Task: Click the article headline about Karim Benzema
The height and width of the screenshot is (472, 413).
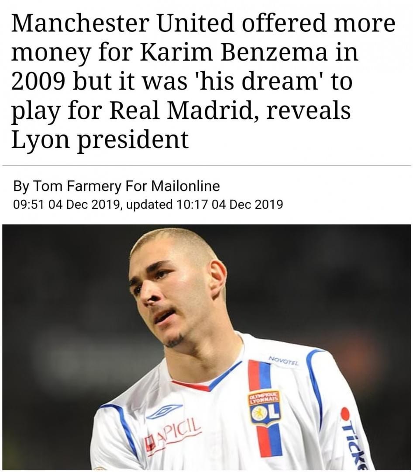Action: click(x=203, y=81)
